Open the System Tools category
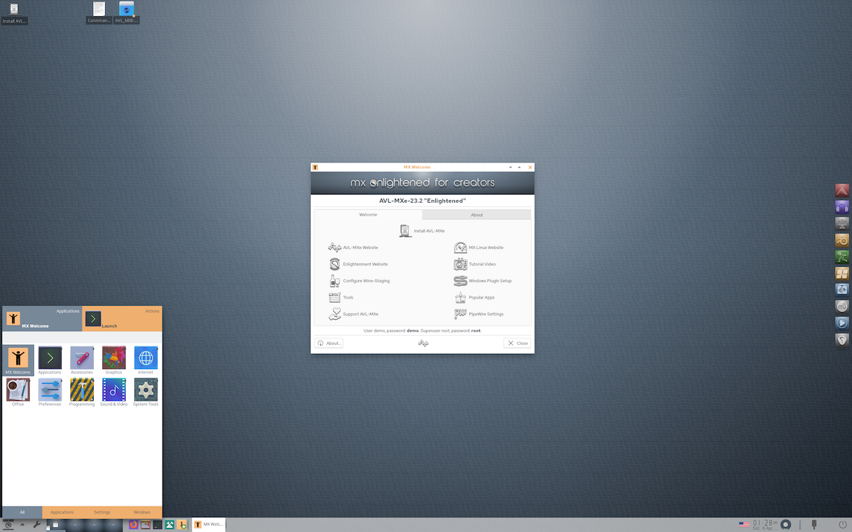This screenshot has width=852, height=532. click(x=146, y=392)
